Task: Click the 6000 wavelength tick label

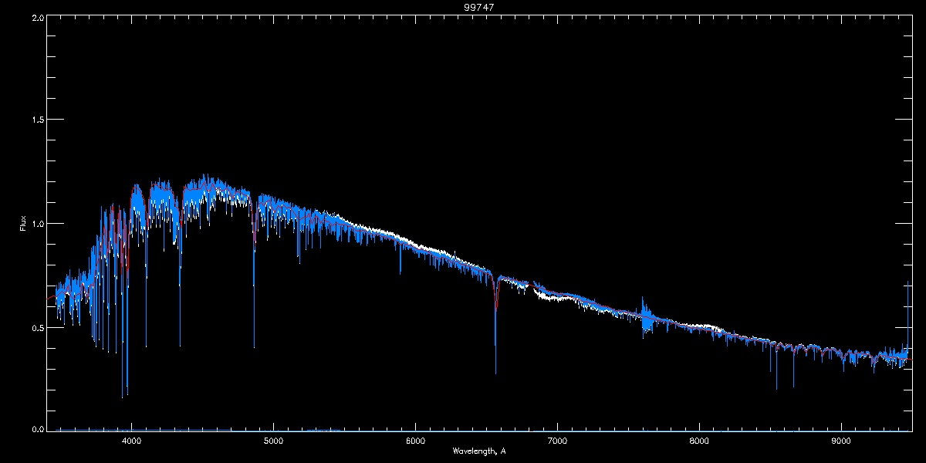Action: (x=415, y=441)
